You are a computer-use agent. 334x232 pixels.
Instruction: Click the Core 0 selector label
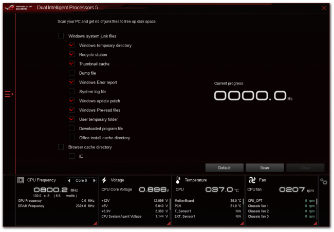(x=81, y=180)
